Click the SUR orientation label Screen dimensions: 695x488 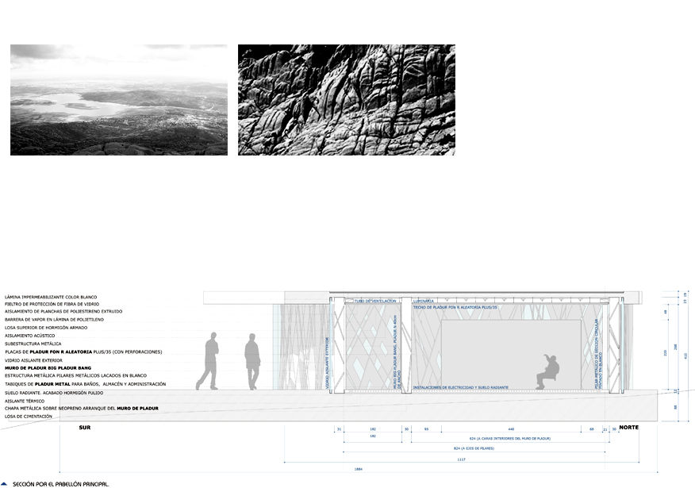(85, 428)
